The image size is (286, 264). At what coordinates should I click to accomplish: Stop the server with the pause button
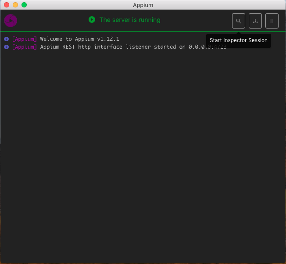coord(272,21)
